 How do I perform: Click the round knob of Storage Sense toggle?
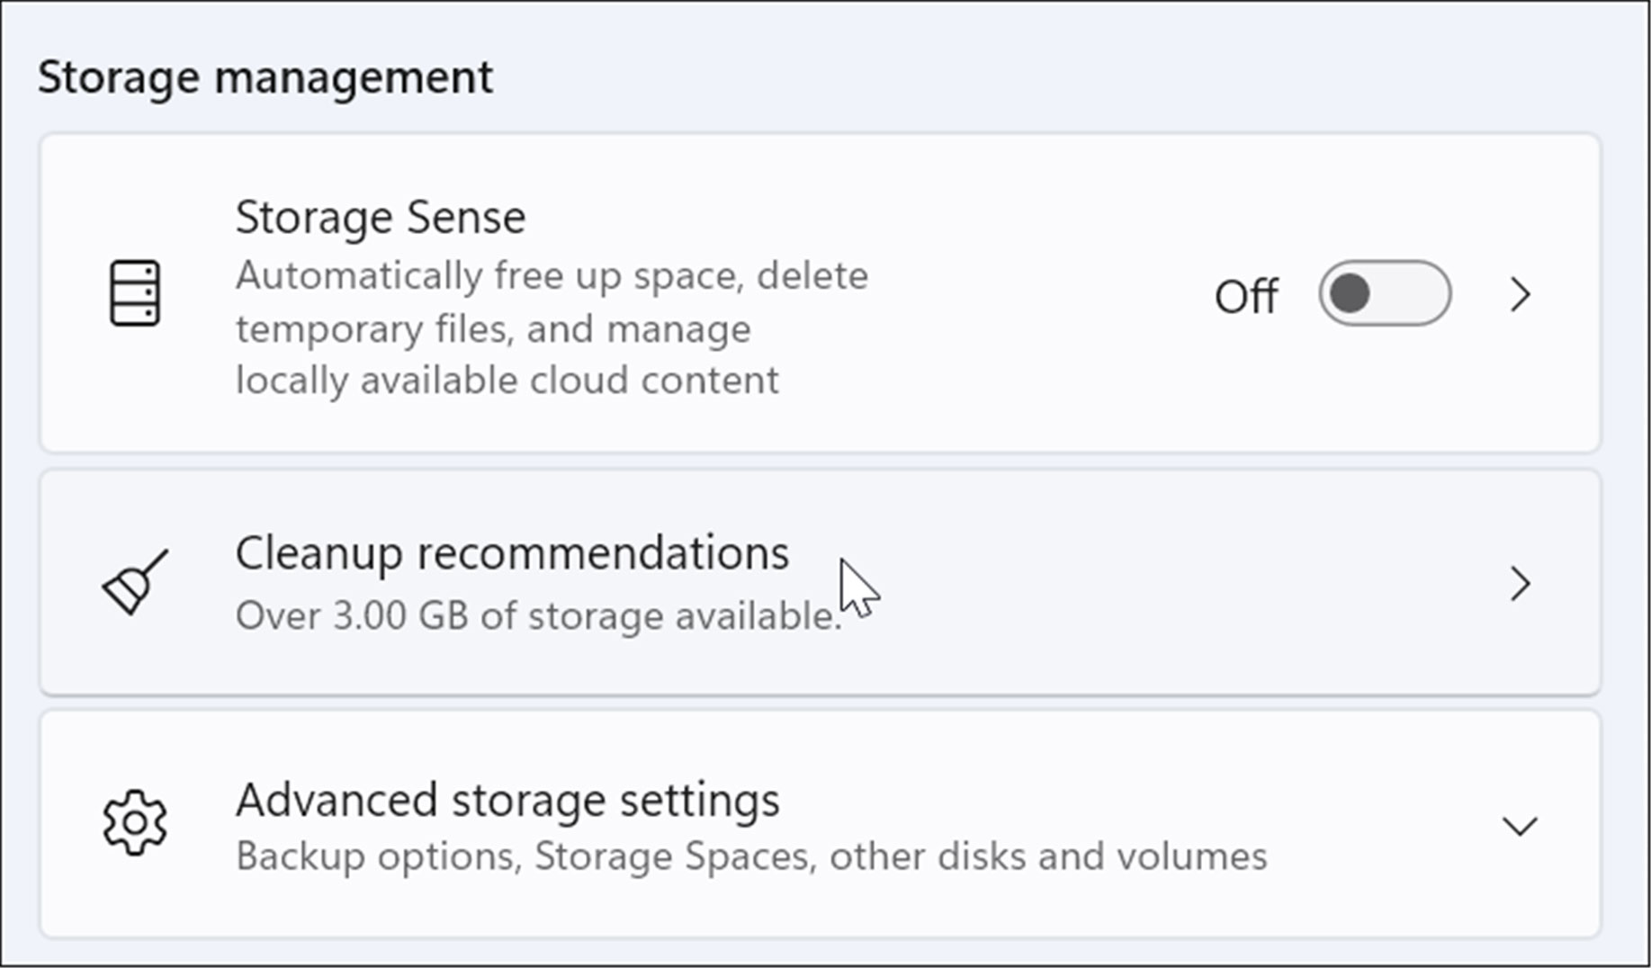pos(1350,293)
